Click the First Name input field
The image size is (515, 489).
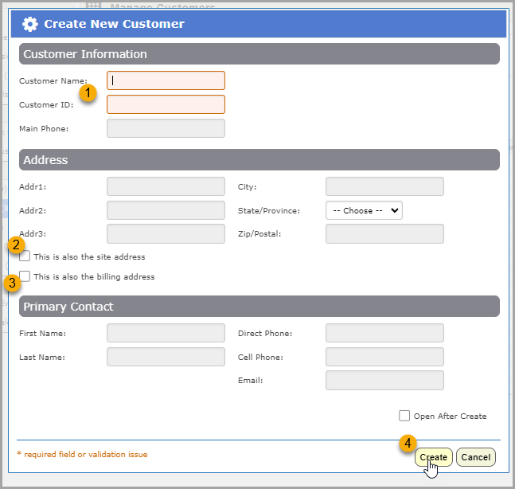(x=166, y=333)
